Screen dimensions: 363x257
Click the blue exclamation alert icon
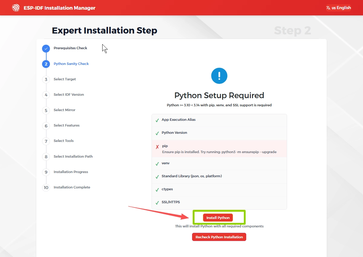[x=219, y=75]
